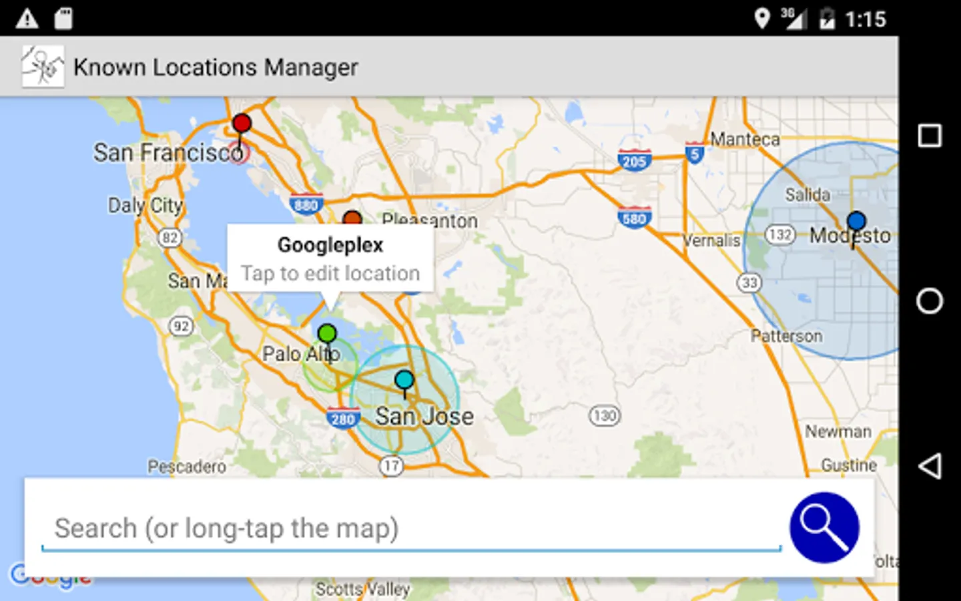Tap the Daly City label
Image resolution: width=961 pixels, height=601 pixels.
(x=145, y=205)
